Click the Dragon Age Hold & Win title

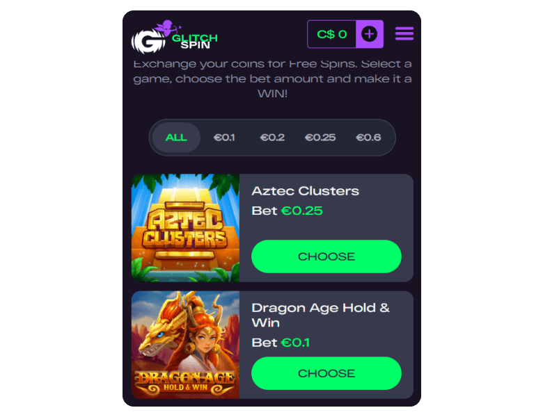(321, 315)
